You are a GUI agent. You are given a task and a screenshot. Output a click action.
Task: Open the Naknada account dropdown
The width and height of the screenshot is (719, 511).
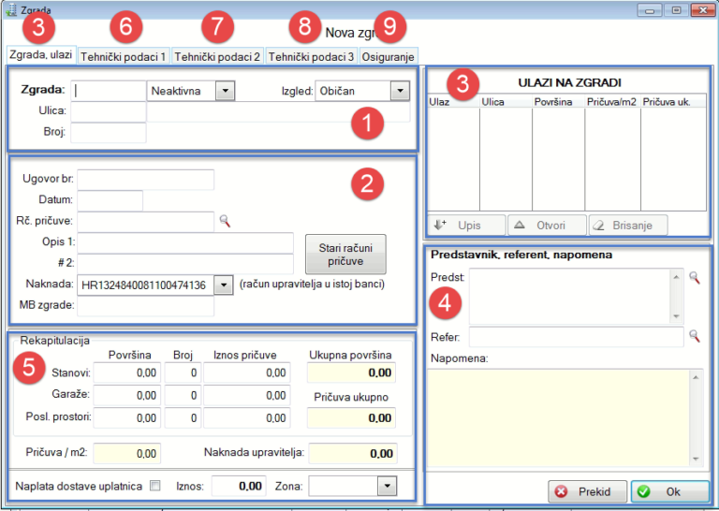[x=223, y=285]
